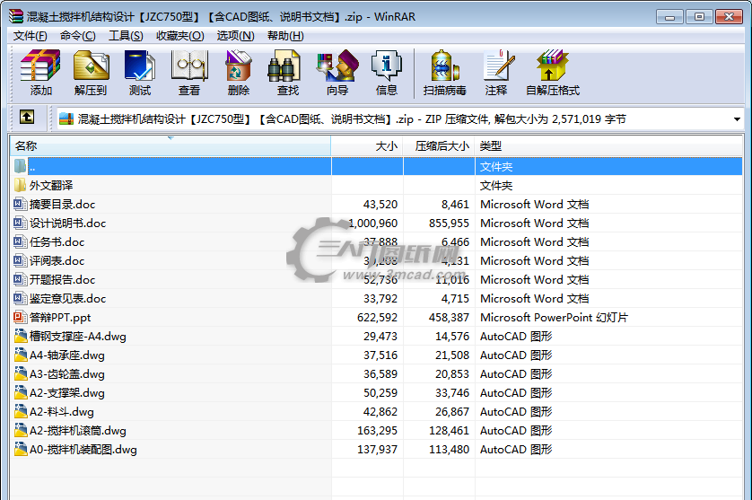The width and height of the screenshot is (752, 500).
Task: Click the Test (测试) toolbar icon
Action: point(140,66)
